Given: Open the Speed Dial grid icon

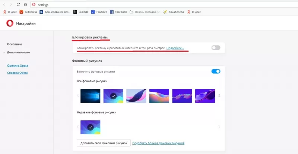Looking at the screenshot, I should (25, 4).
